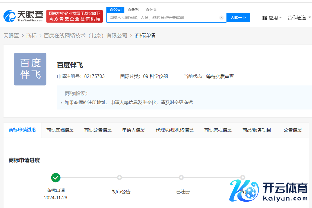Click the 初审公告 progress step circle
The height and width of the screenshot is (208, 312).
(119, 178)
